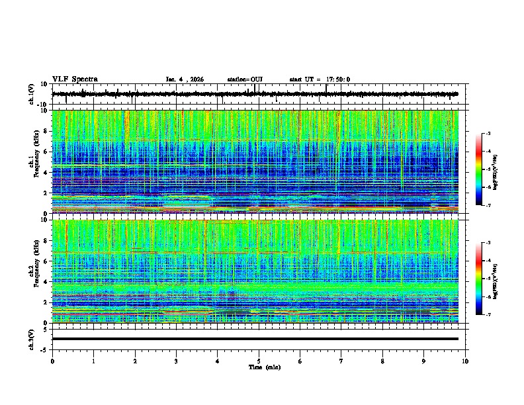Click the 4 kHz tick on ch.1 spectrogram
524x405 pixels.
click(x=46, y=173)
